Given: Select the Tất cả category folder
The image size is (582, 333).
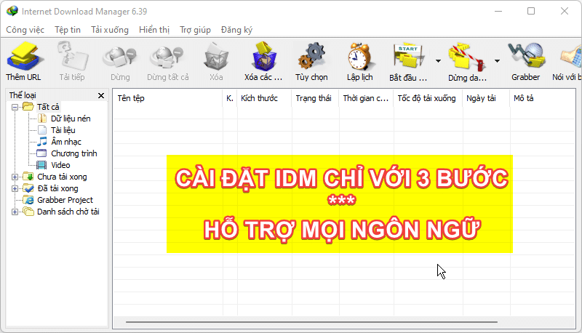Looking at the screenshot, I should click(x=48, y=107).
